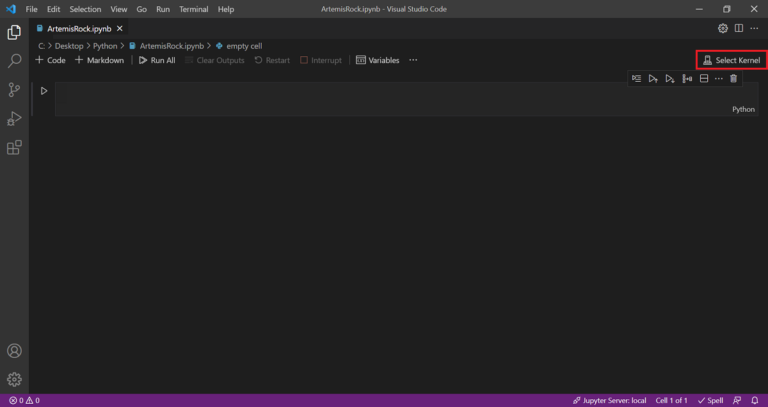
Task: Open the Help menu
Action: click(x=226, y=9)
